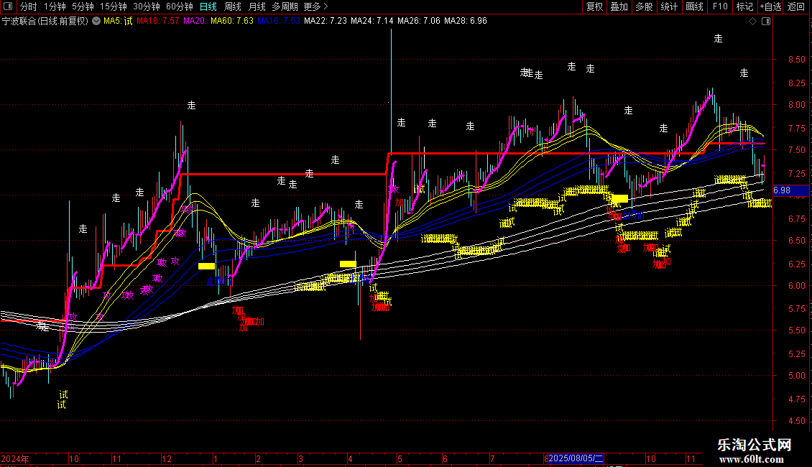The height and width of the screenshot is (467, 812).
Task: Switch to 月线 monthly chart
Action: (x=257, y=6)
